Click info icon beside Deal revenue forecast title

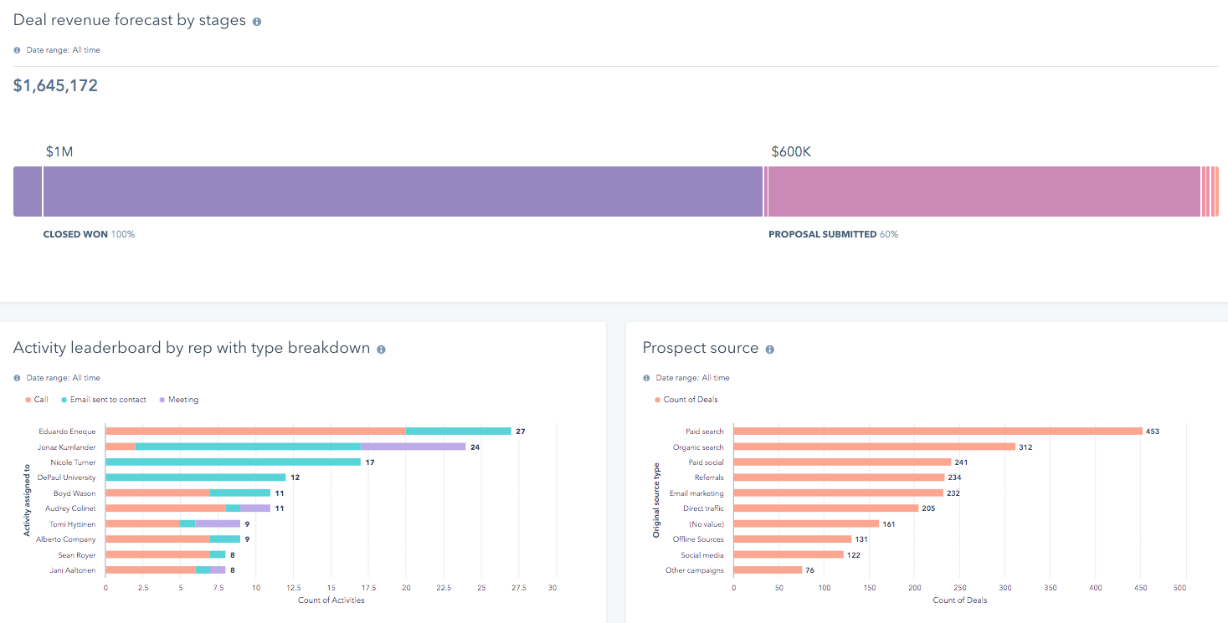point(257,22)
